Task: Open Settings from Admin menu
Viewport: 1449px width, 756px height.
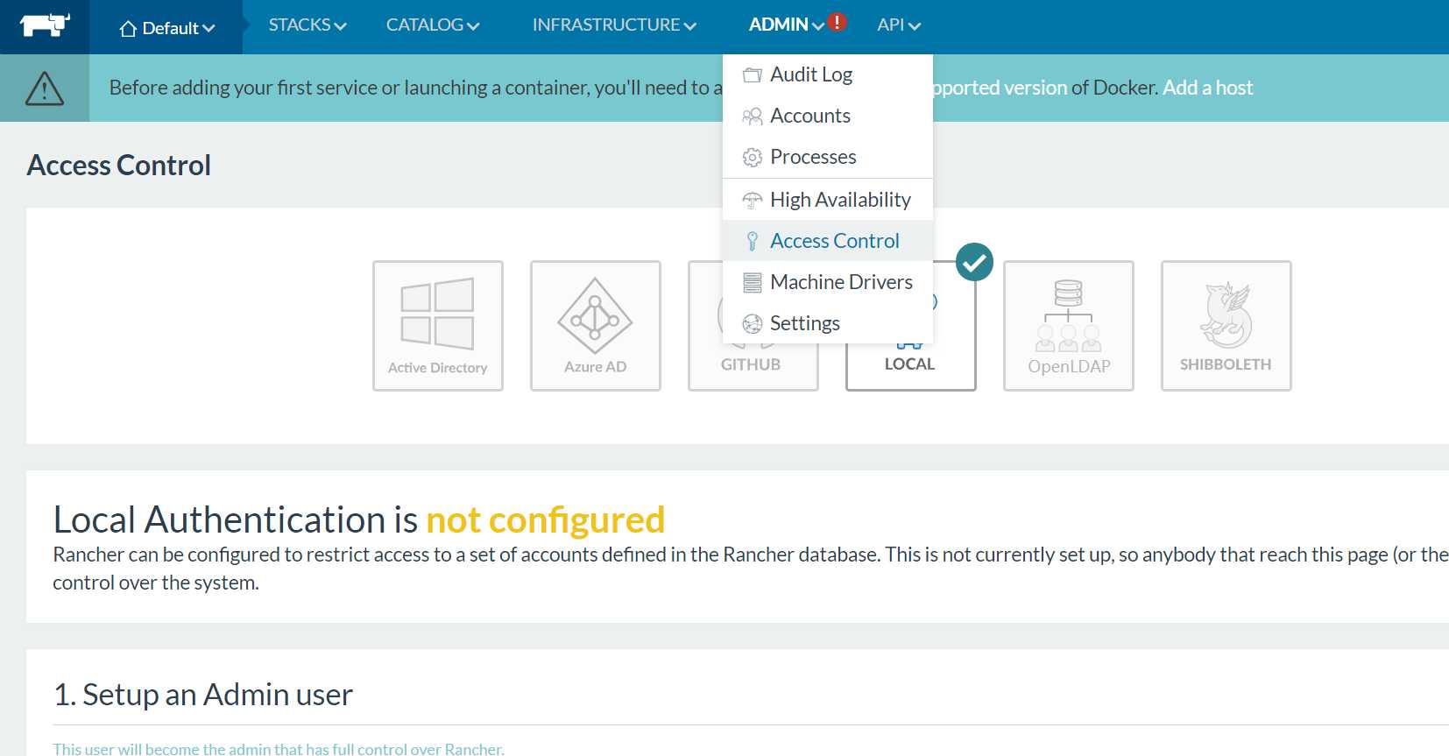Action: (x=828, y=324)
